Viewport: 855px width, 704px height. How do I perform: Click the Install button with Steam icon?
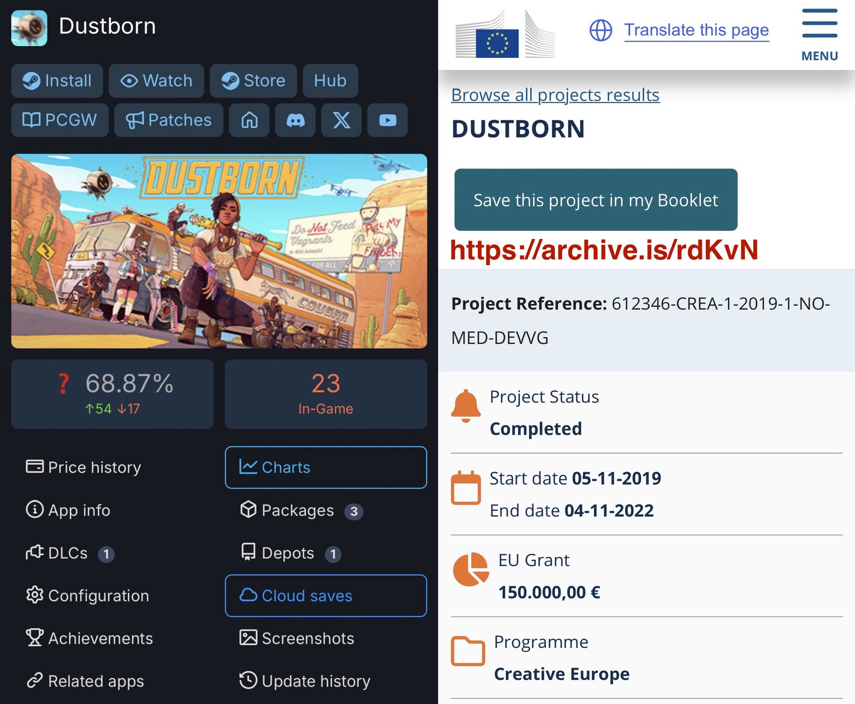tap(57, 81)
